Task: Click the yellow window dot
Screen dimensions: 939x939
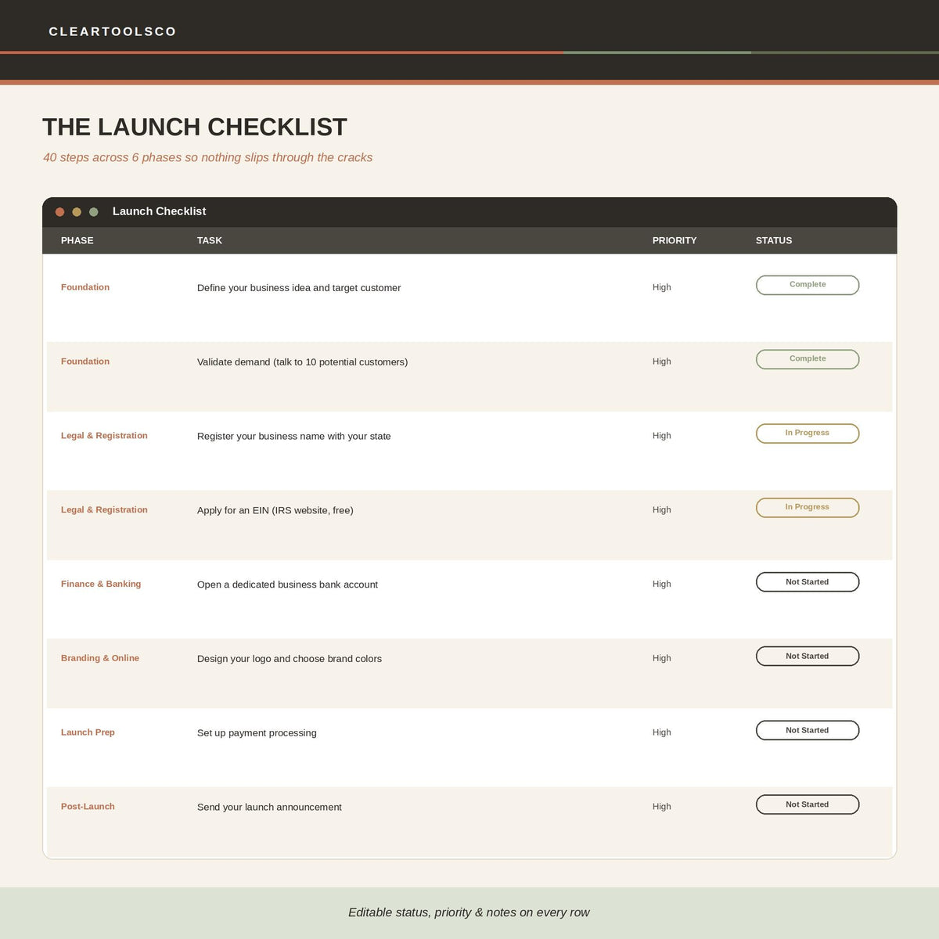Action: 77,212
